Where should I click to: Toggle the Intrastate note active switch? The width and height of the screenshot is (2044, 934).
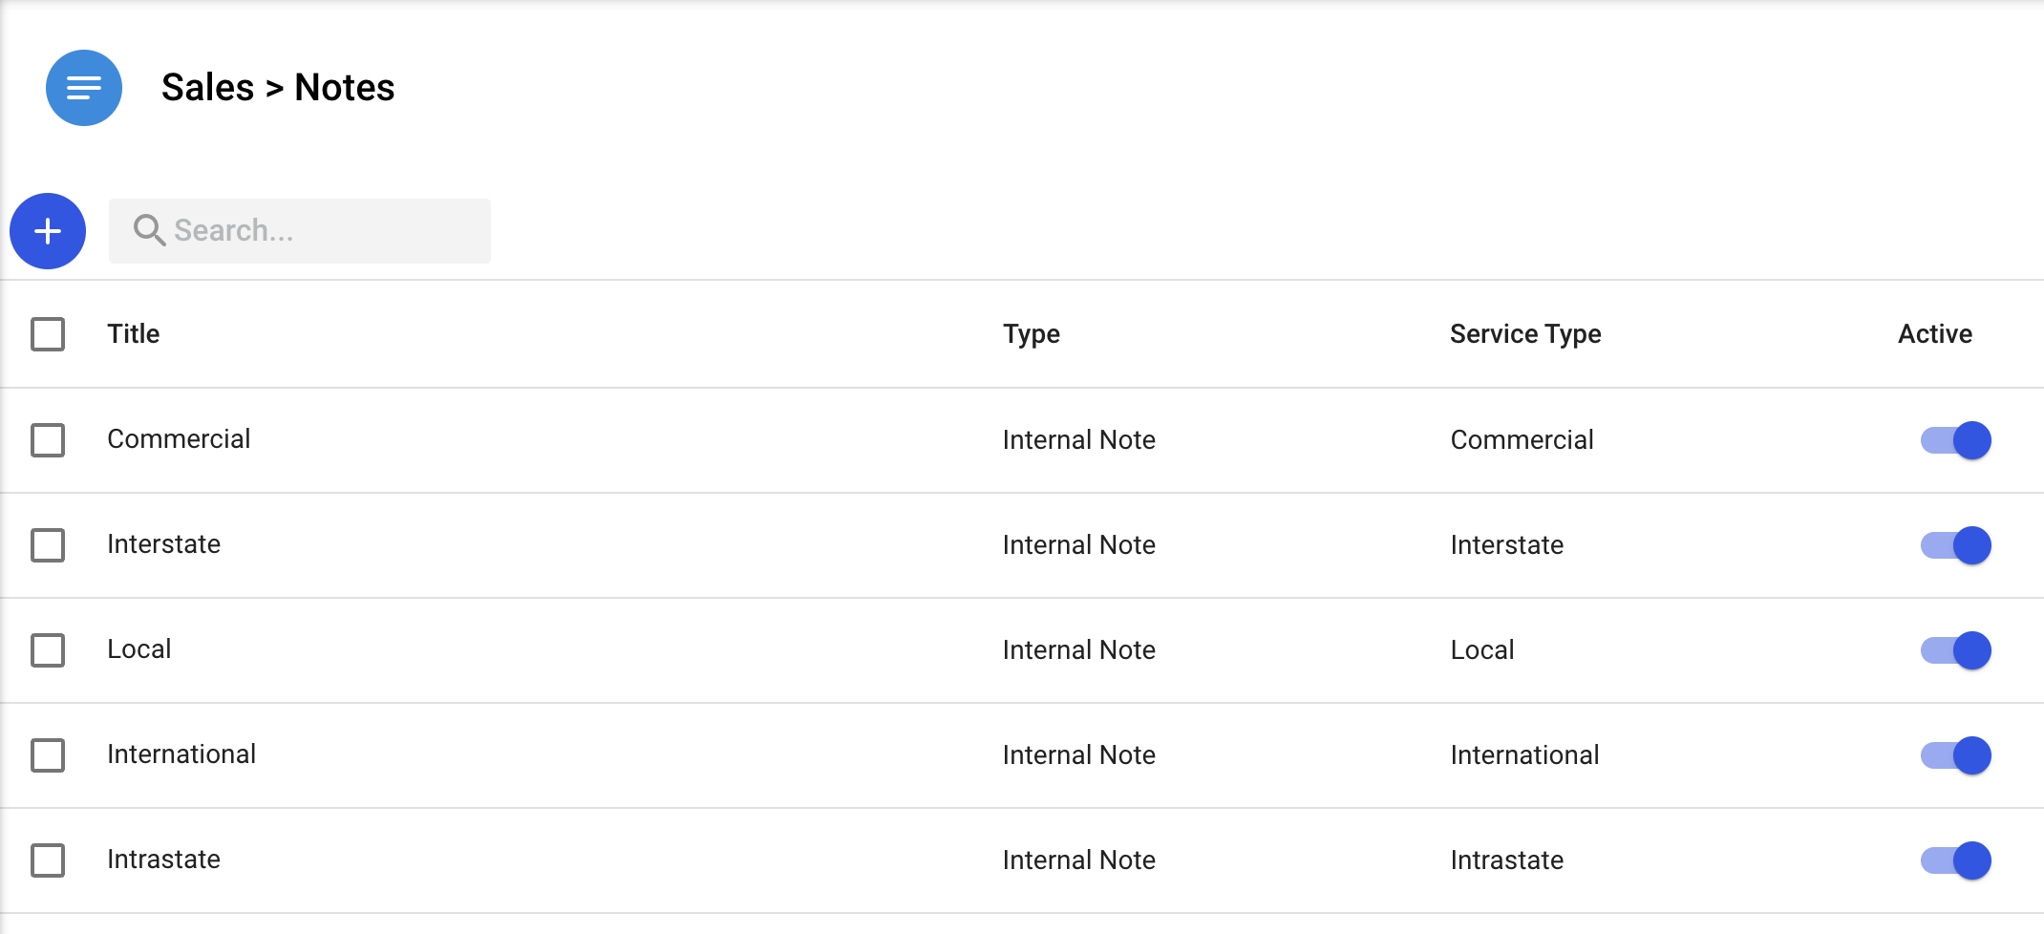1955,860
